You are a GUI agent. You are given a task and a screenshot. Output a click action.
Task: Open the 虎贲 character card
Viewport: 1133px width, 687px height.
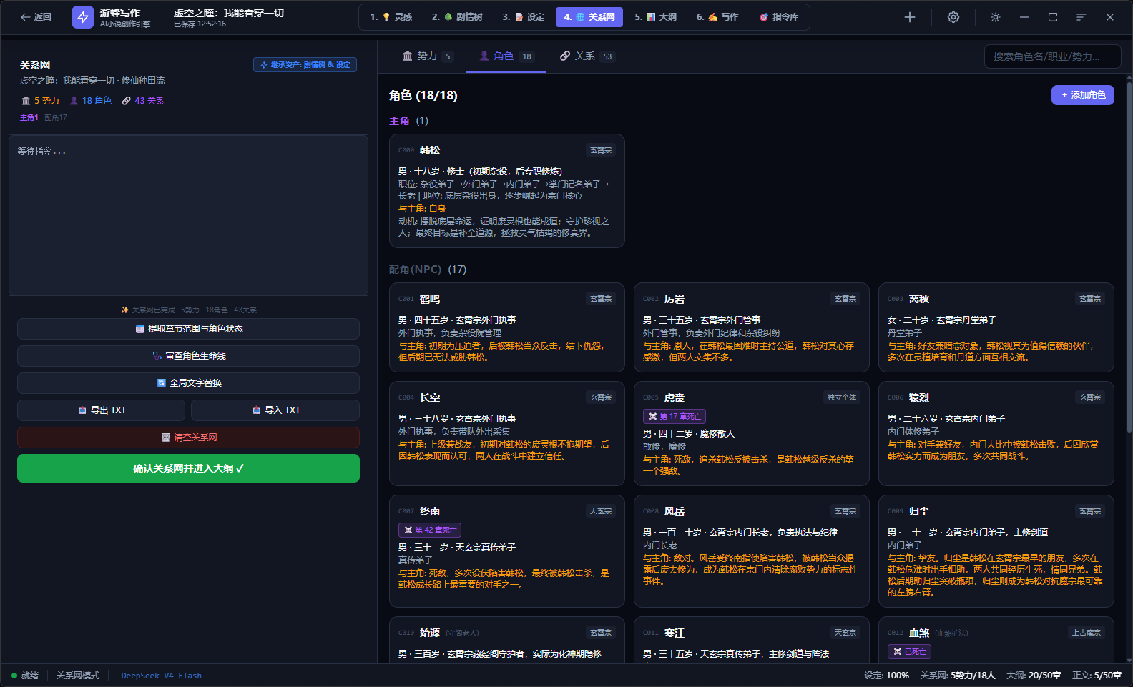[751, 433]
